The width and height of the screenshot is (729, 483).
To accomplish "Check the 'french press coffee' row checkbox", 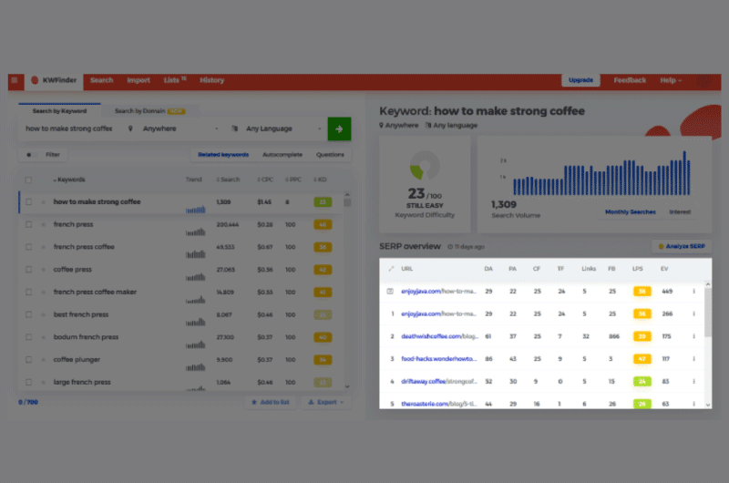I will click(29, 247).
